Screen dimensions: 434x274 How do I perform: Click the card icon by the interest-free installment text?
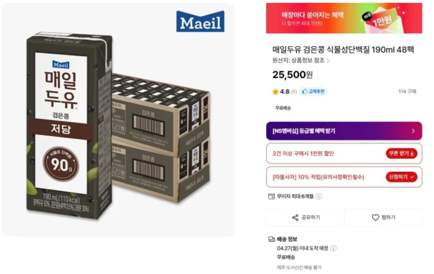(271, 197)
